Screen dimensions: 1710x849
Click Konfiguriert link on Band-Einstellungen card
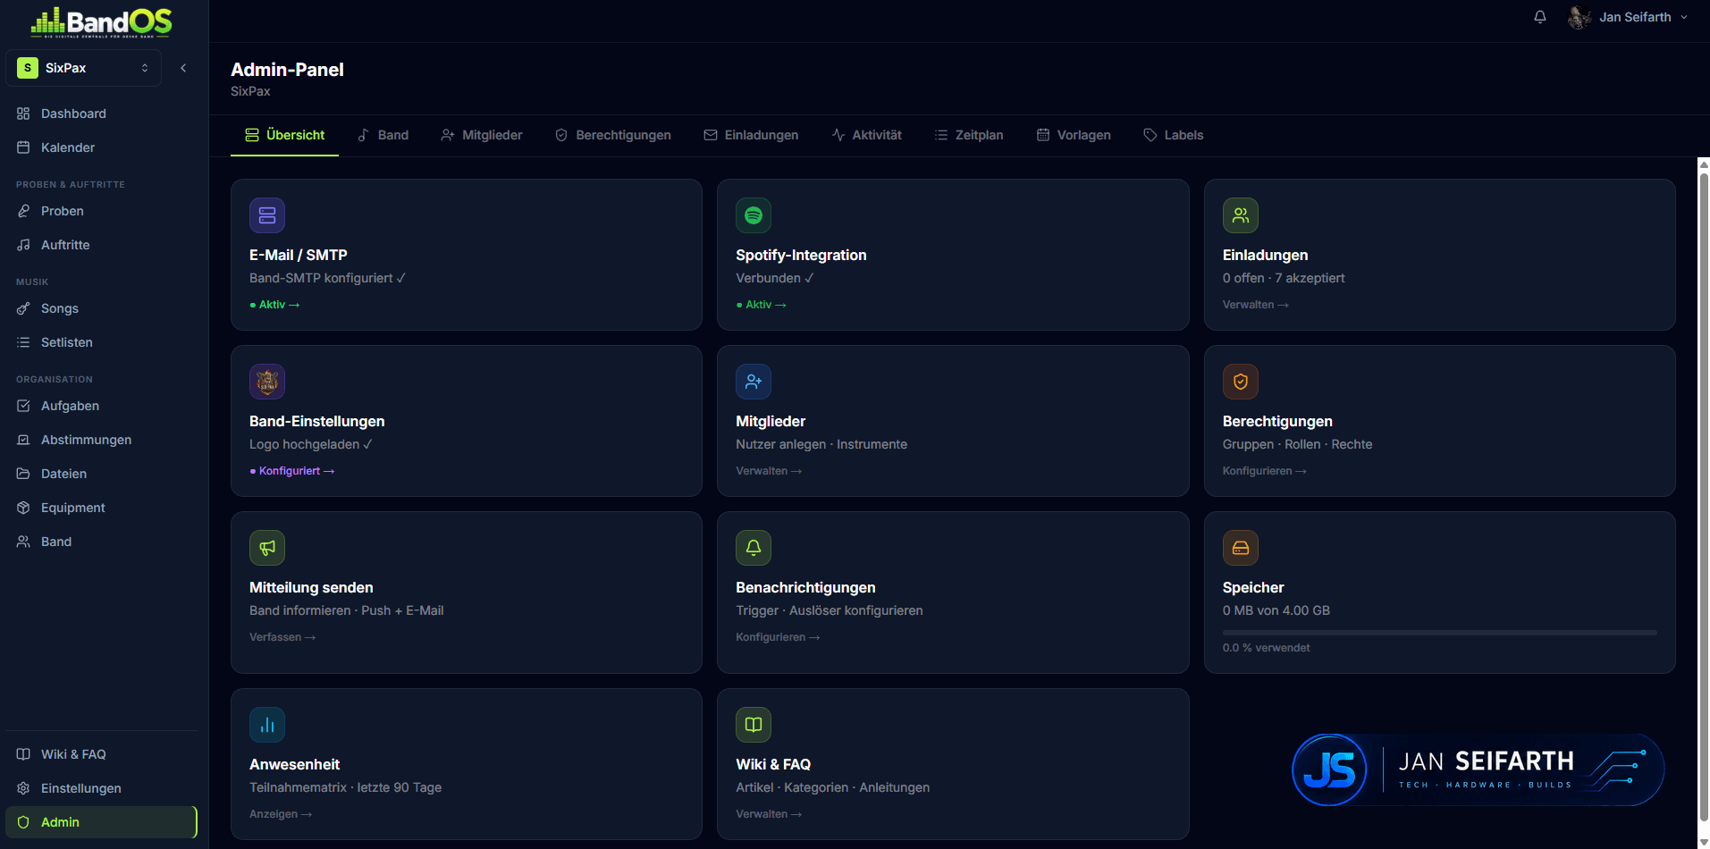[292, 471]
